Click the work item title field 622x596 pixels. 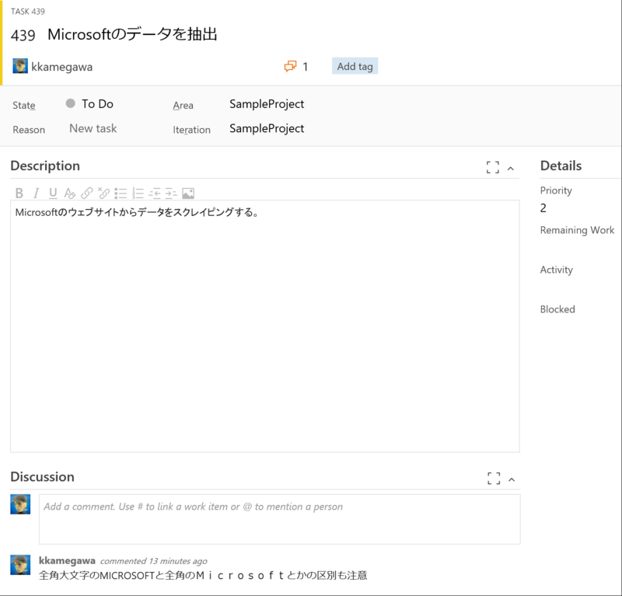click(132, 34)
